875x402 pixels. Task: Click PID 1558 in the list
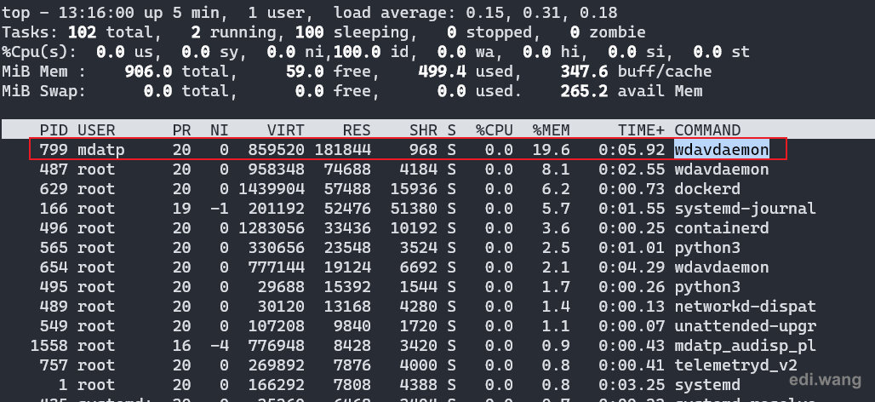49,346
